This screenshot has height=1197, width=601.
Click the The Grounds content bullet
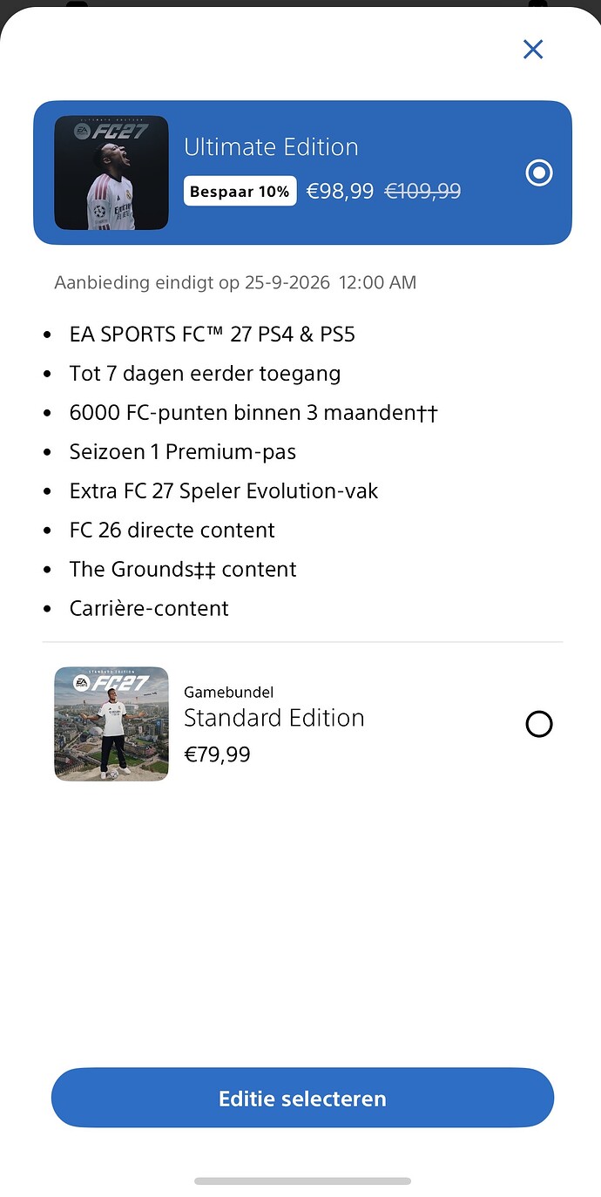[183, 570]
